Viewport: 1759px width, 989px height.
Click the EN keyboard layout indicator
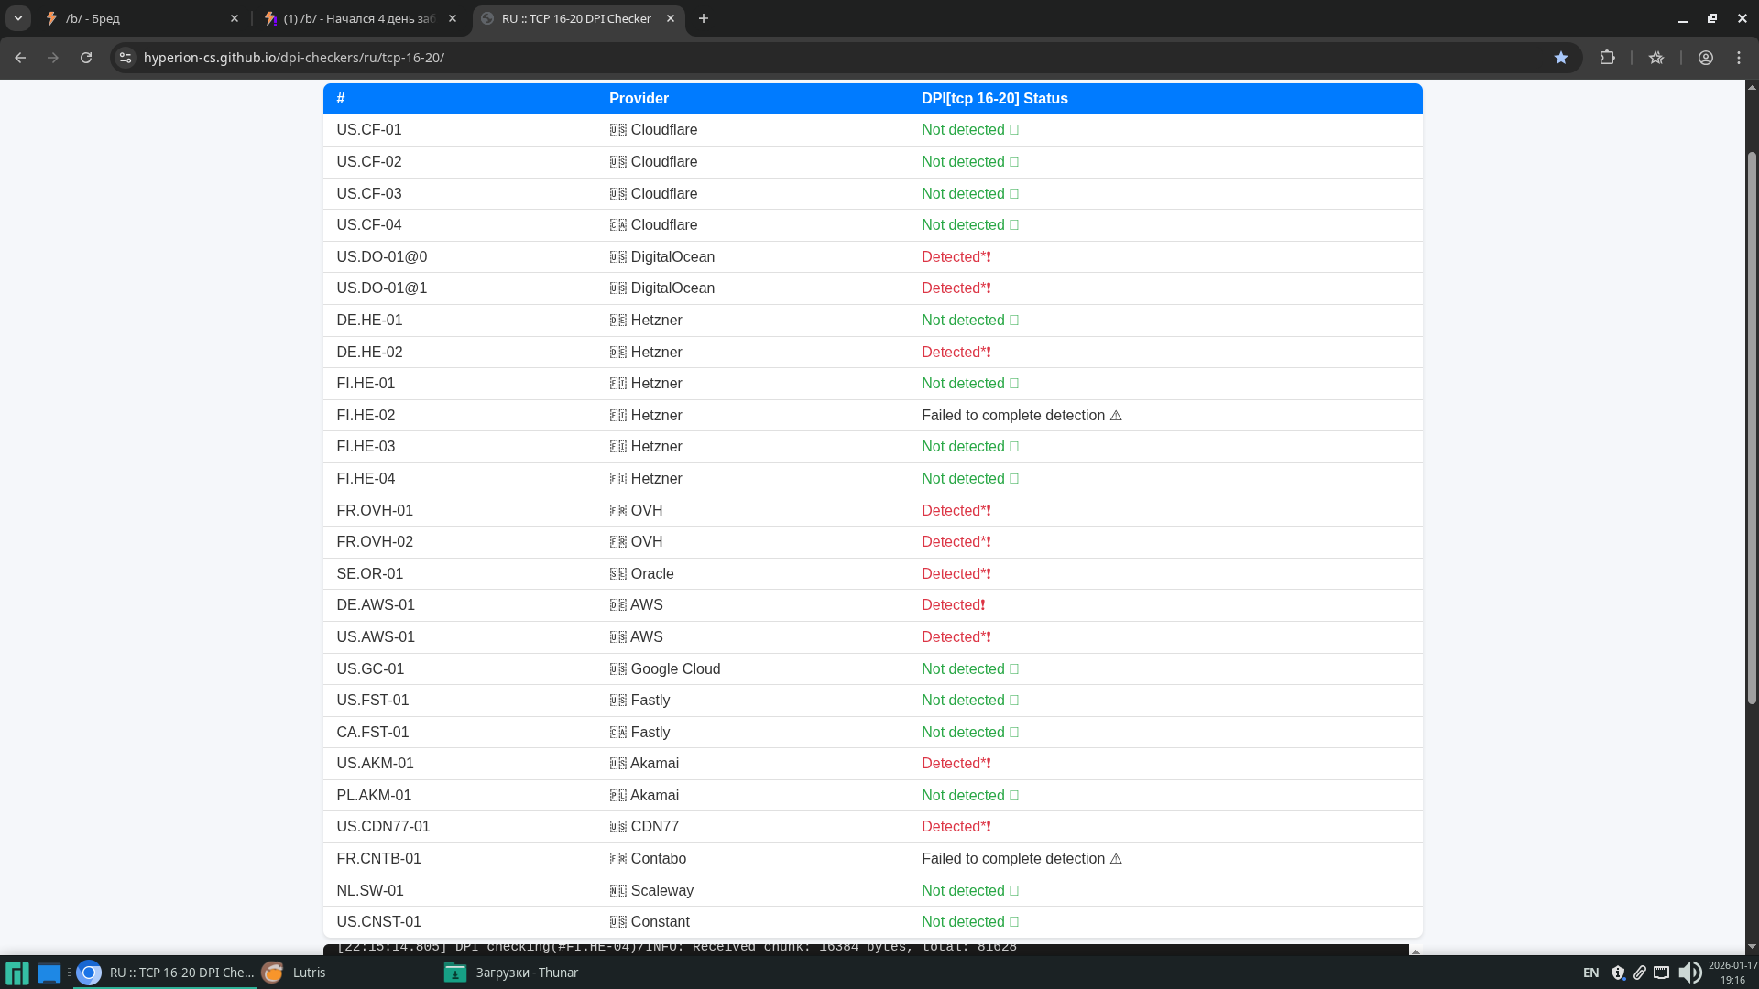(x=1590, y=973)
